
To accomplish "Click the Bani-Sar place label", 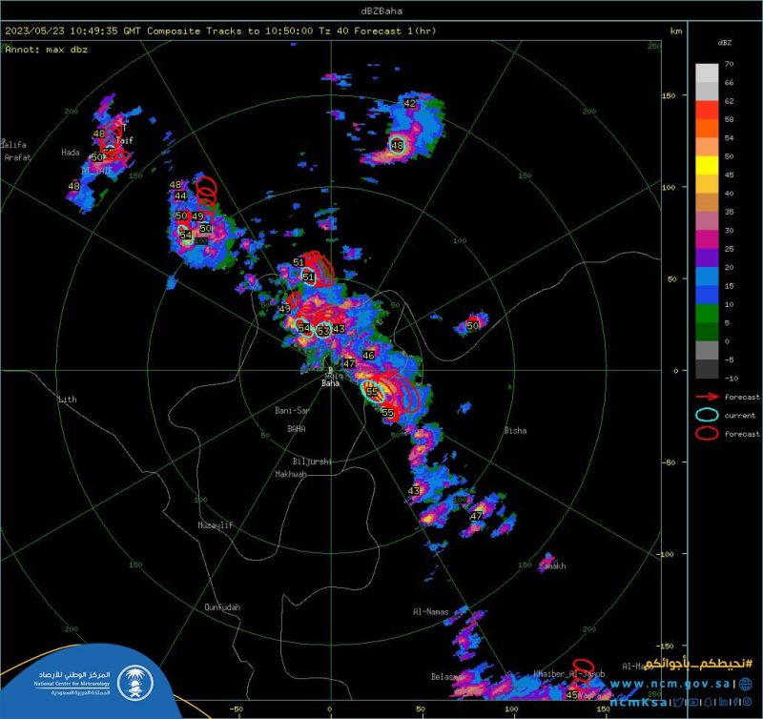I will click(x=292, y=410).
